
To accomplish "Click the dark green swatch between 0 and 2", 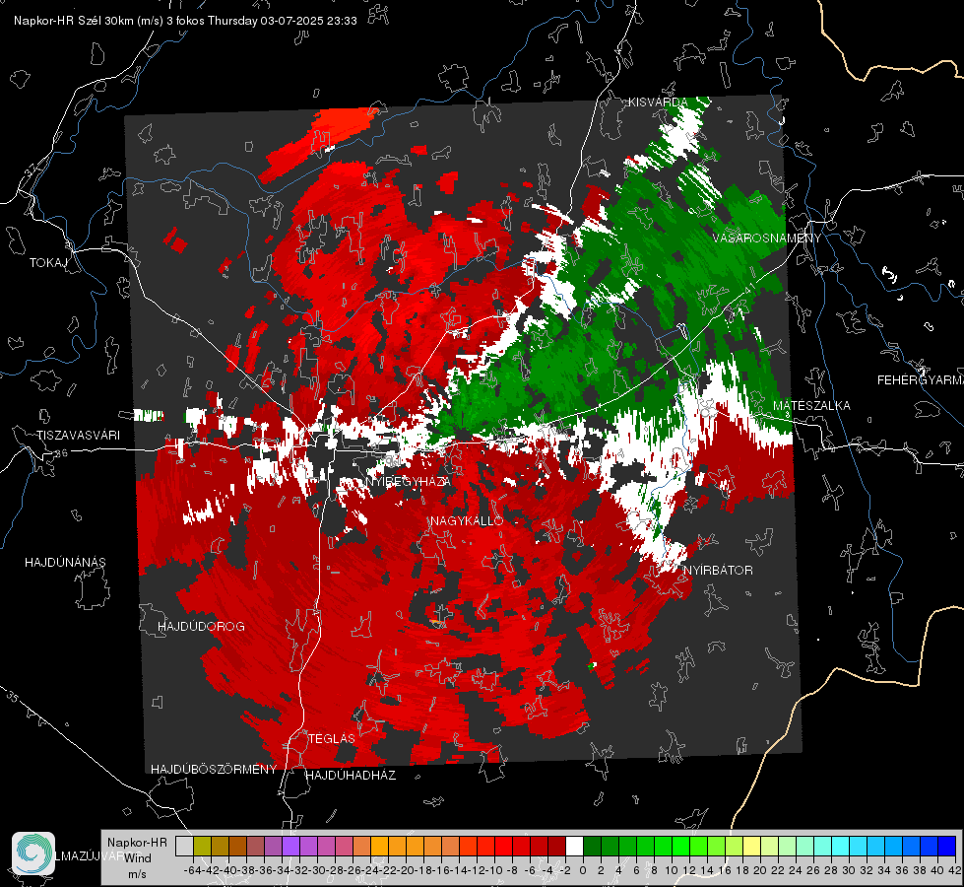I will tap(592, 846).
